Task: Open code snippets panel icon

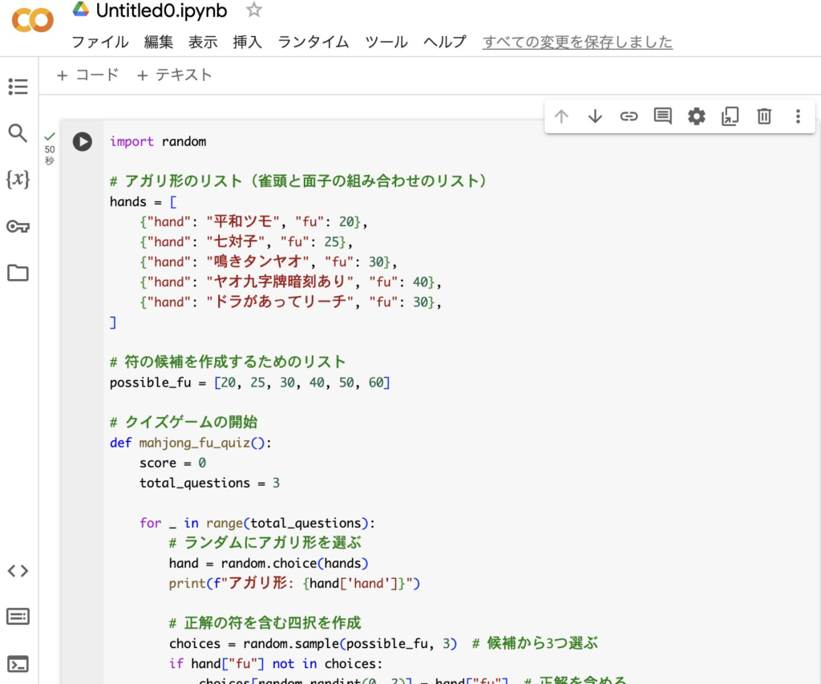Action: 18,571
